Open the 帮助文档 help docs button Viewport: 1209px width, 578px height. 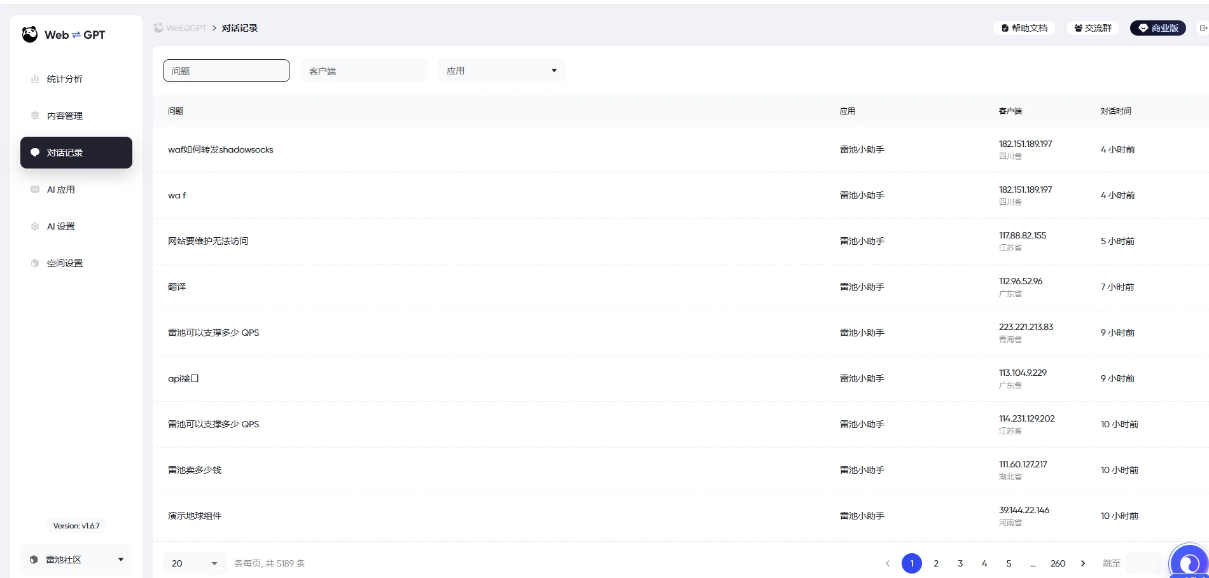coord(1024,28)
